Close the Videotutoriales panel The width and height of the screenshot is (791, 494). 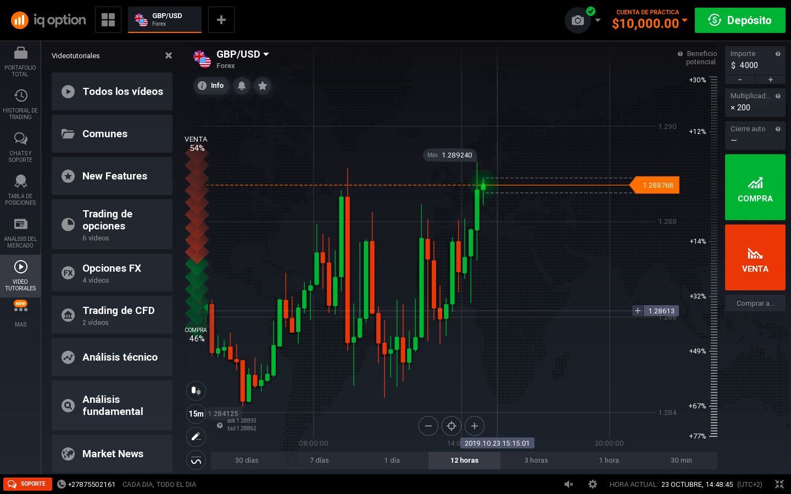coord(169,55)
